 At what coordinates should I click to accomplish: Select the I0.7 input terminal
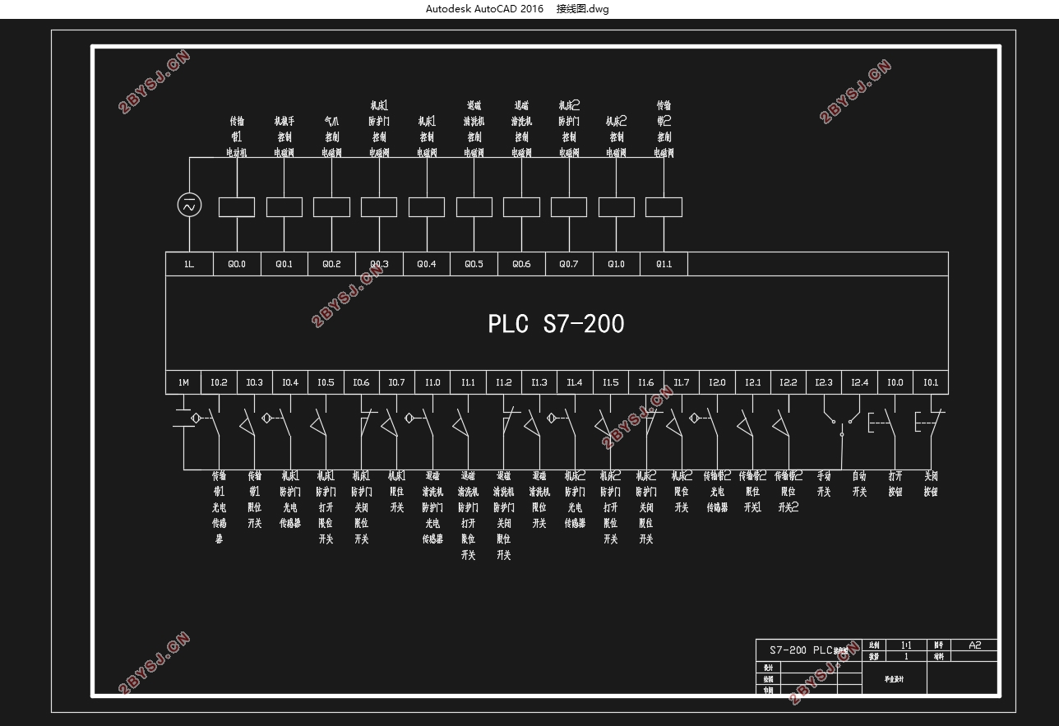(397, 382)
